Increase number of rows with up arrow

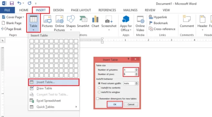(x=137, y=73)
